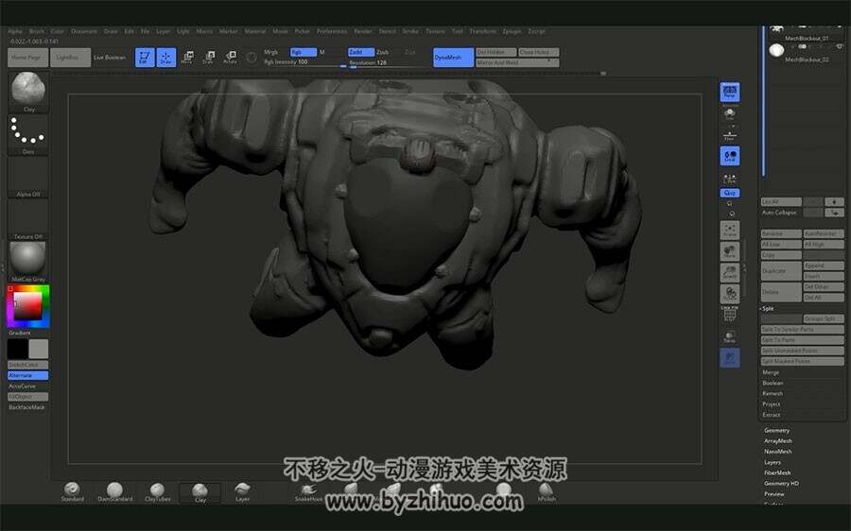Toggle the Qvz rotation axis button

click(x=730, y=193)
